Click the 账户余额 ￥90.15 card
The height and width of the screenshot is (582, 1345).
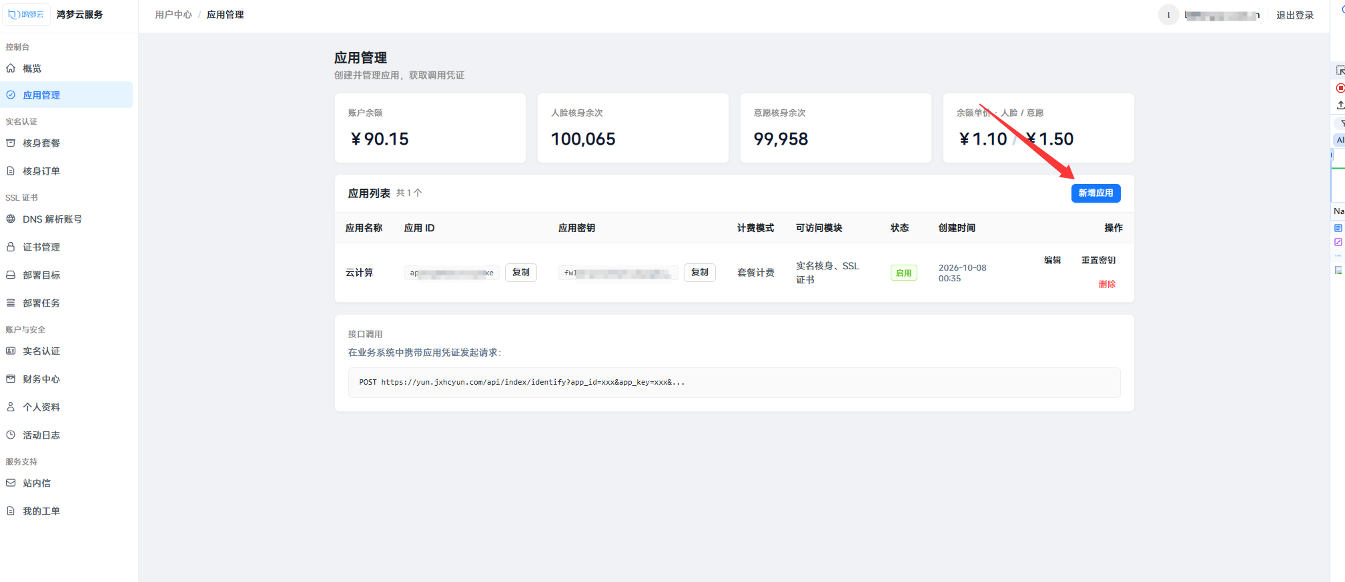[430, 128]
